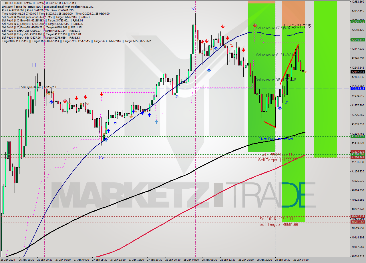
Task: Click the red 40581.667 price tag
Action: 357,222
